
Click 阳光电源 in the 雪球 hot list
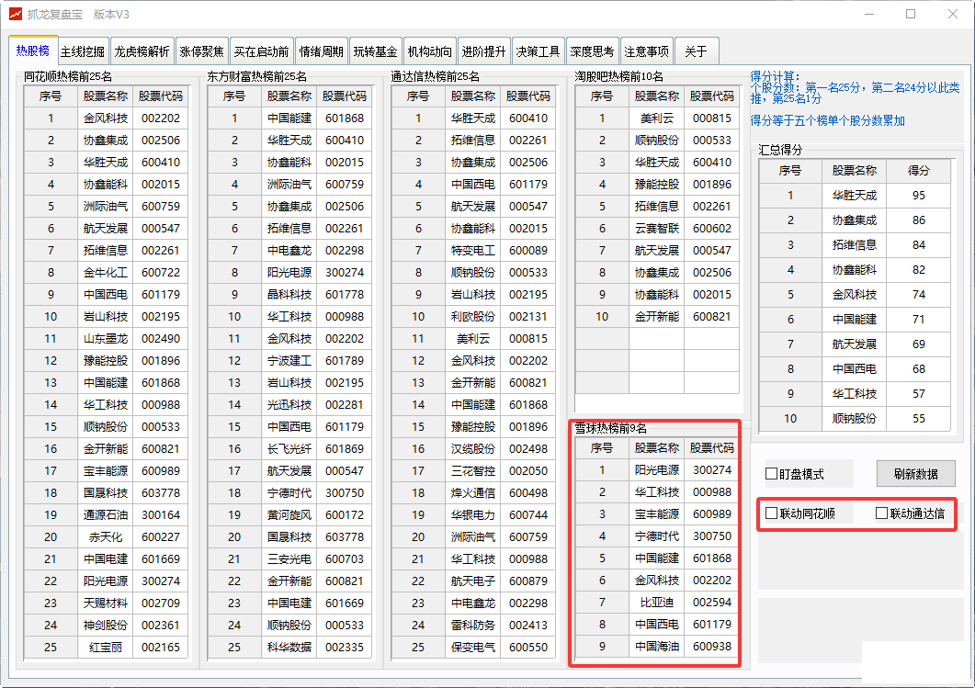(x=657, y=470)
